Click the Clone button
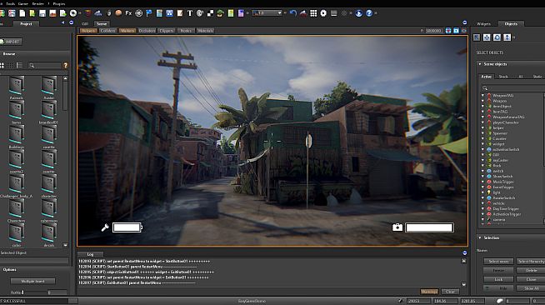The height and width of the screenshot is (305, 545). pyautogui.click(x=531, y=279)
